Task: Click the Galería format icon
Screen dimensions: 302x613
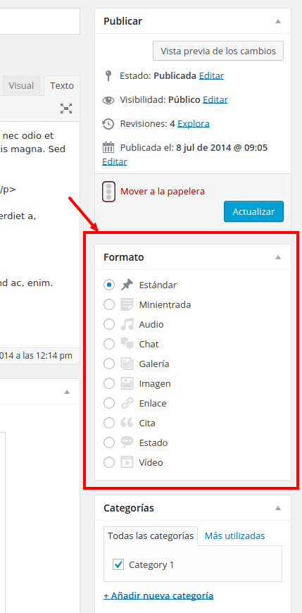Action: pyautogui.click(x=127, y=364)
